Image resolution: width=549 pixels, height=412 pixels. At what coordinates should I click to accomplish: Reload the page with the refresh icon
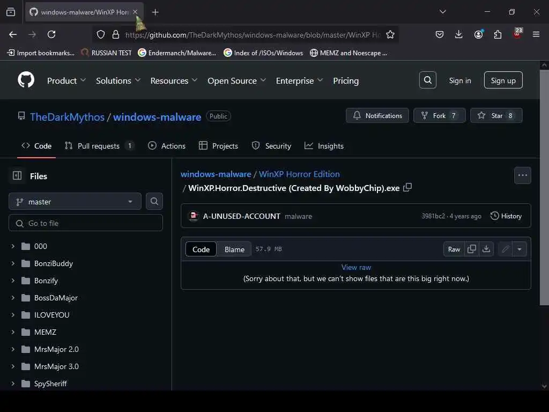pyautogui.click(x=51, y=34)
